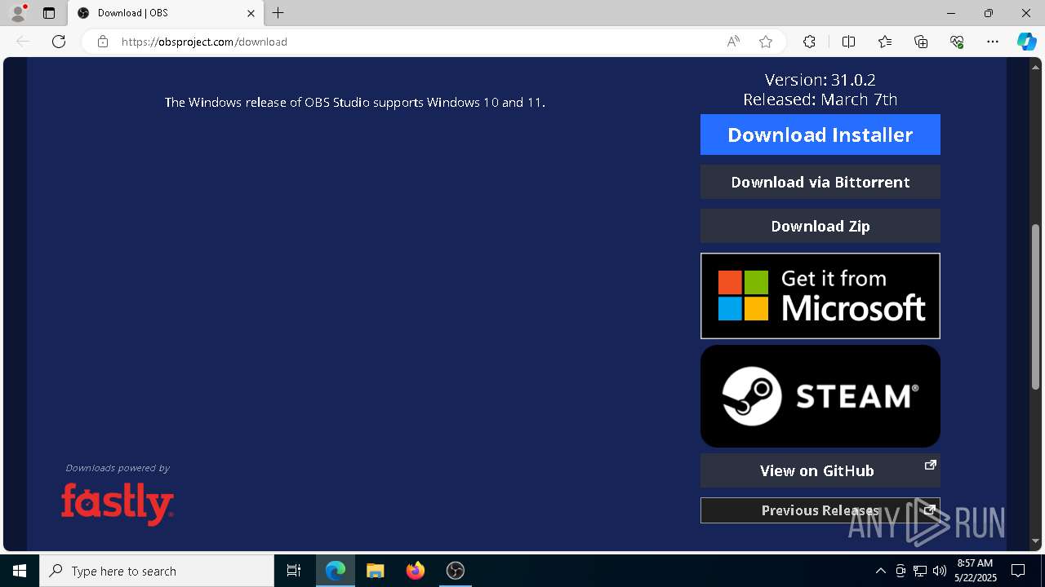Open the network status tray icon
Viewport: 1045px width, 587px height.
(920, 571)
